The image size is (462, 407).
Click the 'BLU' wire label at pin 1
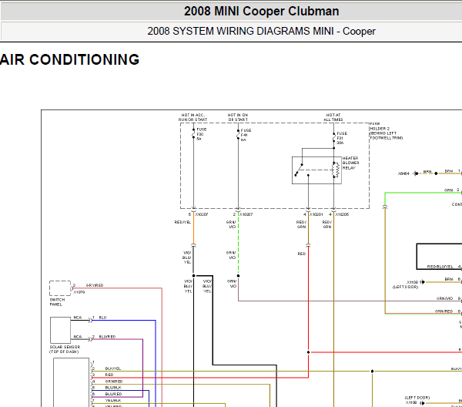point(103,318)
